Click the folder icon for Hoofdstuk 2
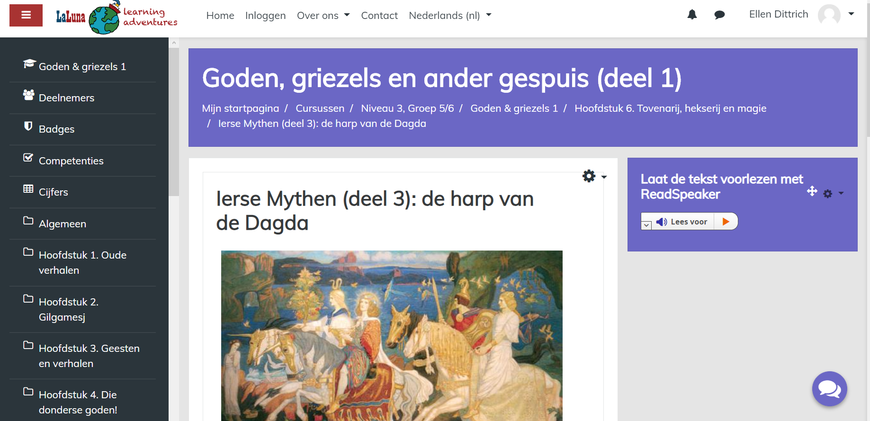This screenshot has height=421, width=870. 28,299
